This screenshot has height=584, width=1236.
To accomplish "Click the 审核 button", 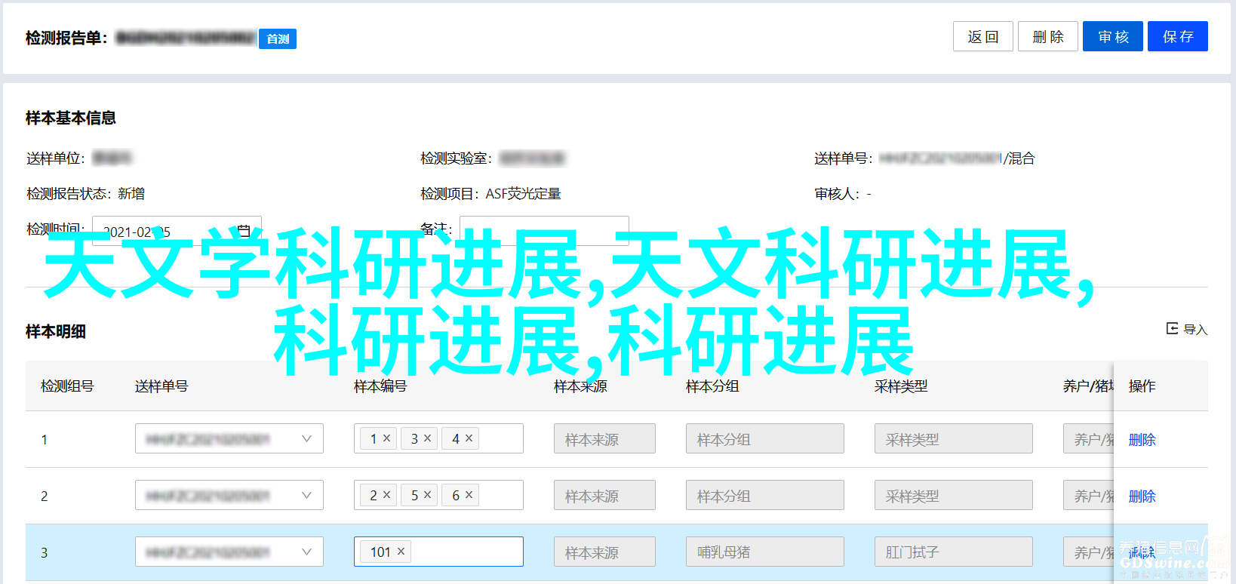I will click(x=1112, y=36).
